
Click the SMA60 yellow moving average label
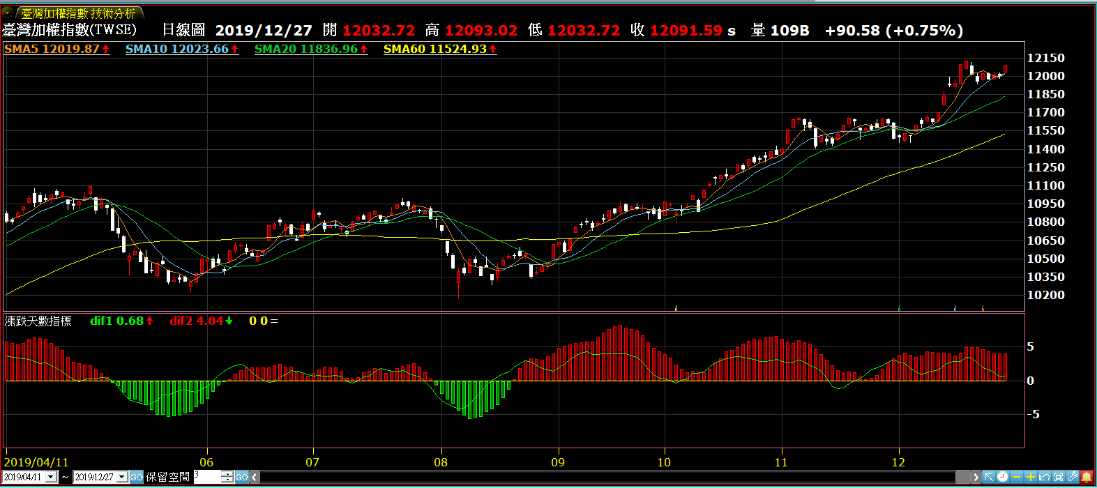(x=439, y=49)
